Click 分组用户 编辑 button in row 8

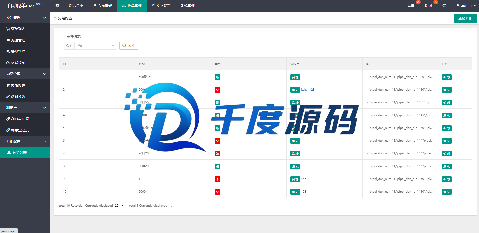[x=295, y=166]
